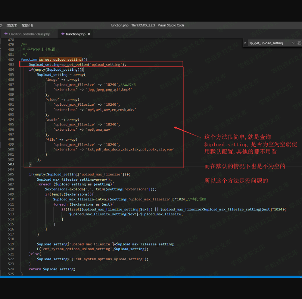302x299 pixels.
Task: Close the function.php tab
Action: [89, 34]
